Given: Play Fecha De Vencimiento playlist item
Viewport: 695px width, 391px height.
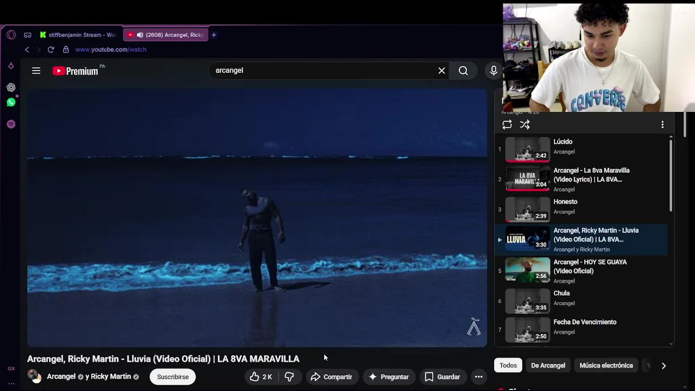Looking at the screenshot, I should tap(581, 330).
